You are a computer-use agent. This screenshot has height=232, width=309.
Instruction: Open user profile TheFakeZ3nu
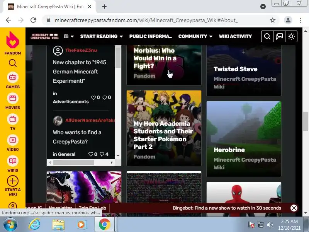(81, 50)
